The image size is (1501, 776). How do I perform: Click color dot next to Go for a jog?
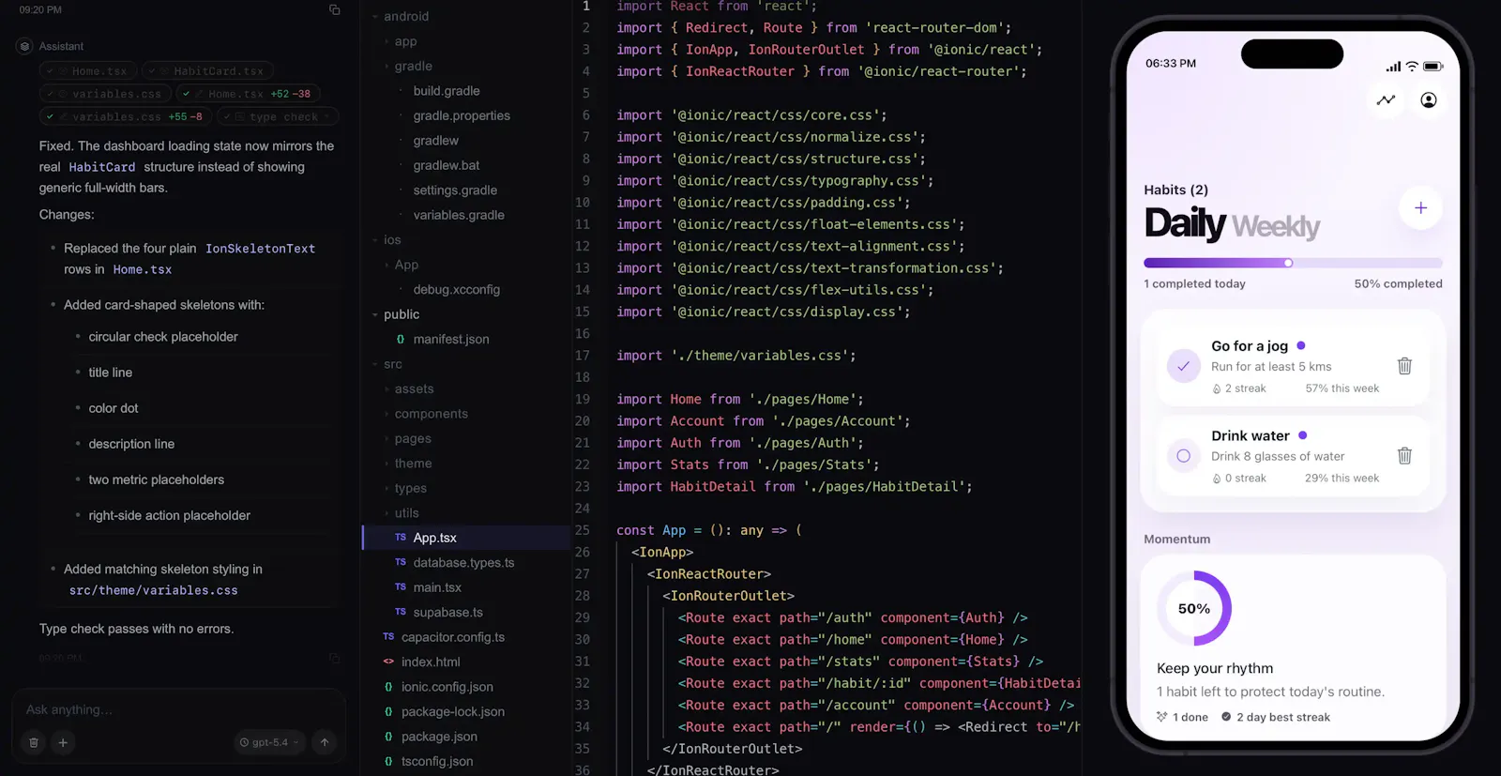tap(1301, 345)
